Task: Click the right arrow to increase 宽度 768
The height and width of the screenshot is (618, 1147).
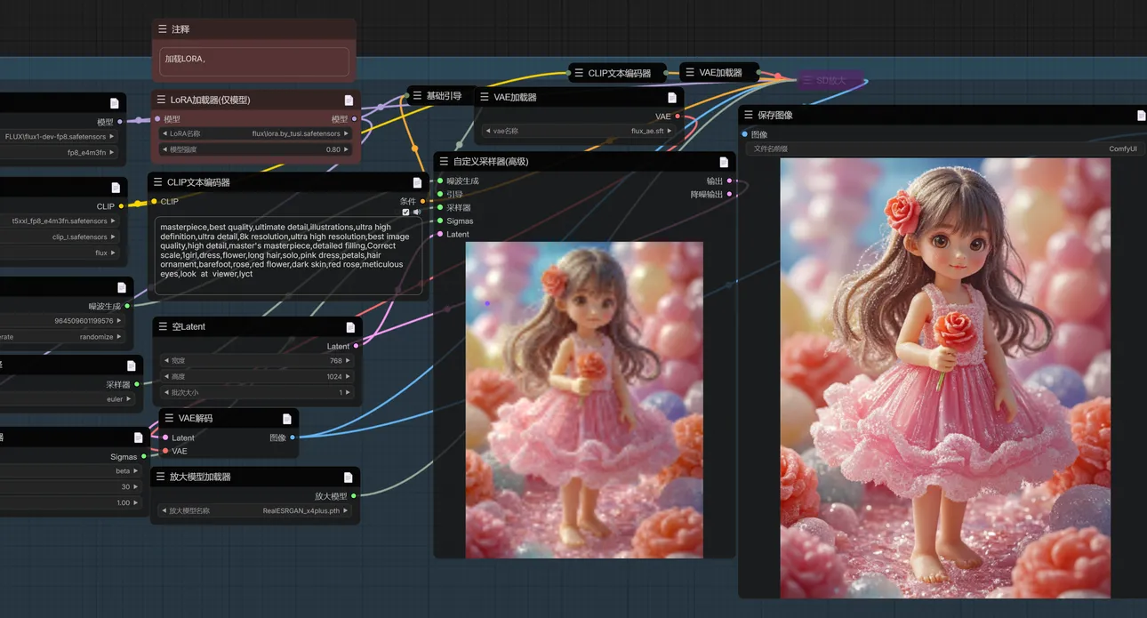Action: [x=349, y=361]
